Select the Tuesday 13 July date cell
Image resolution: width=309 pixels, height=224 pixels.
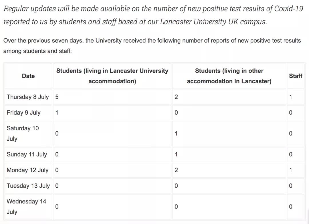click(28, 186)
